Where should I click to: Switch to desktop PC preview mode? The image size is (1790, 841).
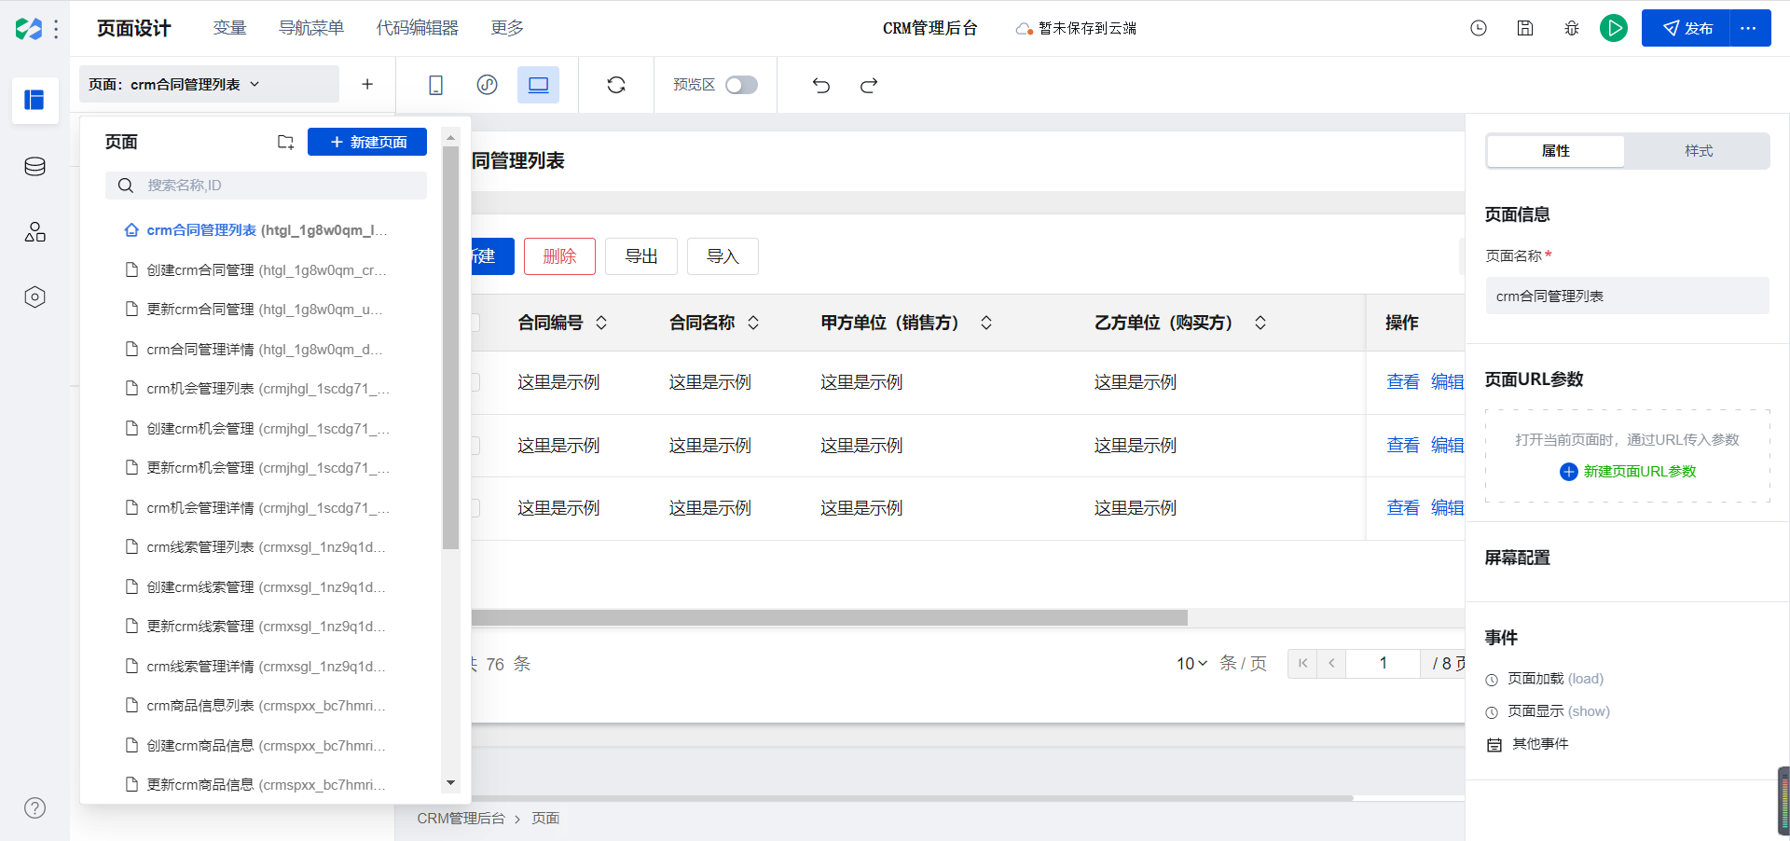[538, 85]
